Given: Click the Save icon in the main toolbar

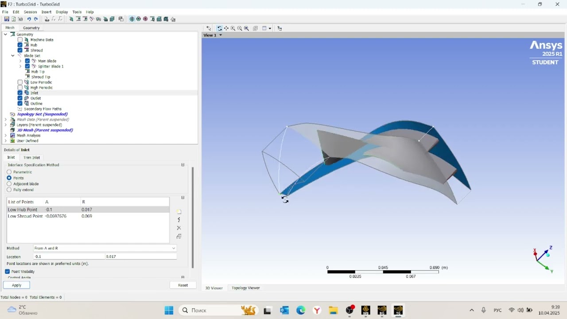Looking at the screenshot, I should pos(7,19).
